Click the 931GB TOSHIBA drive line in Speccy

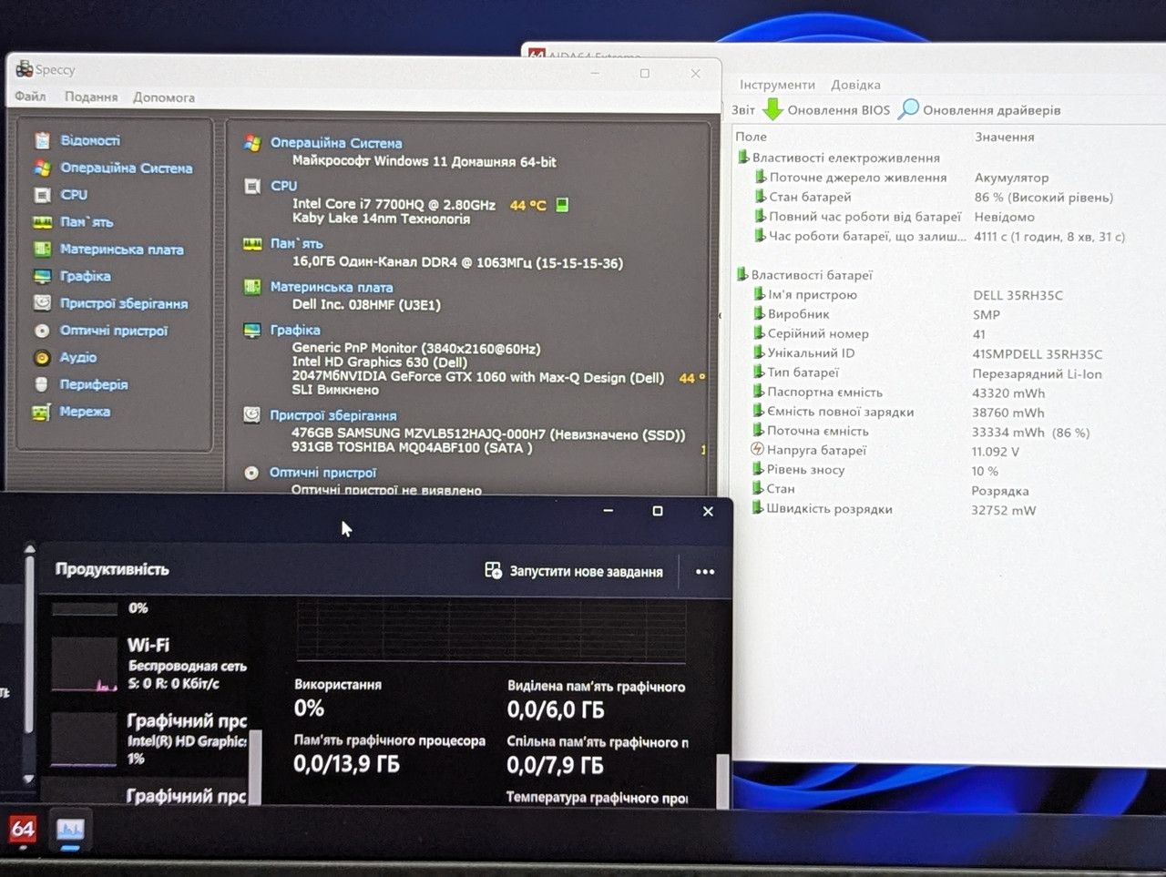412,448
